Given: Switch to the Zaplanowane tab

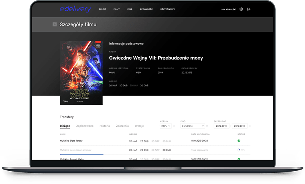Looking at the screenshot, I should coord(85,126).
